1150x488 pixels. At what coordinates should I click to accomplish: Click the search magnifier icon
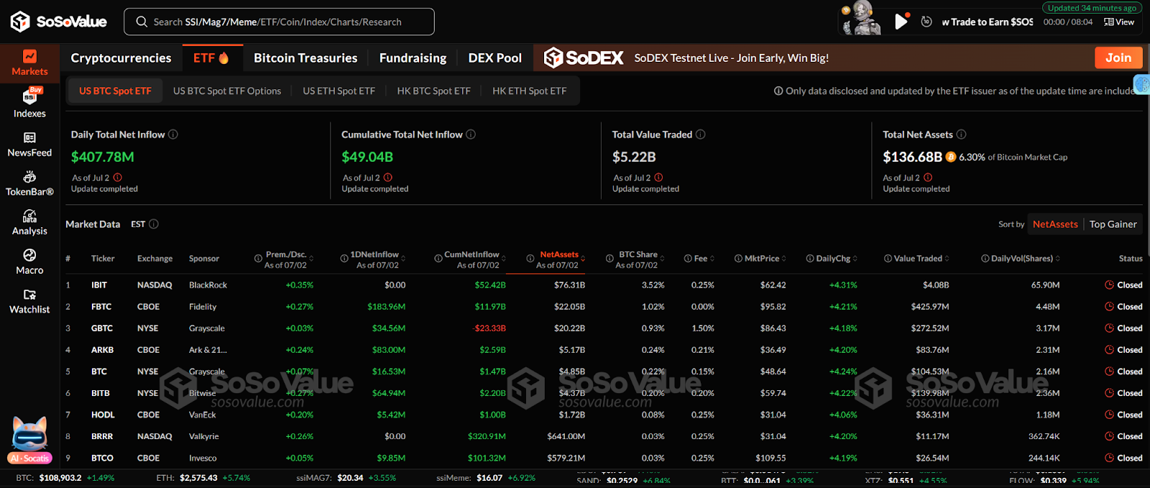[142, 22]
